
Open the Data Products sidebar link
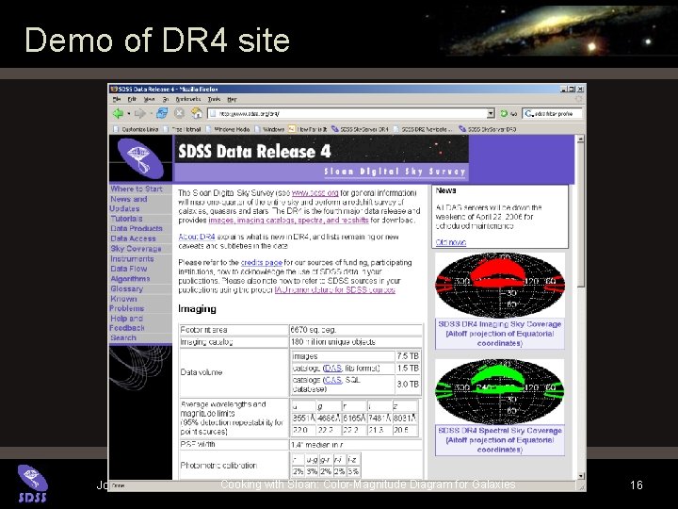pyautogui.click(x=137, y=228)
